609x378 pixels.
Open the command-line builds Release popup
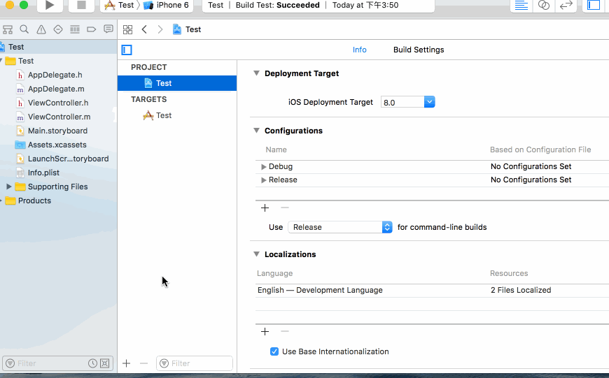click(339, 227)
